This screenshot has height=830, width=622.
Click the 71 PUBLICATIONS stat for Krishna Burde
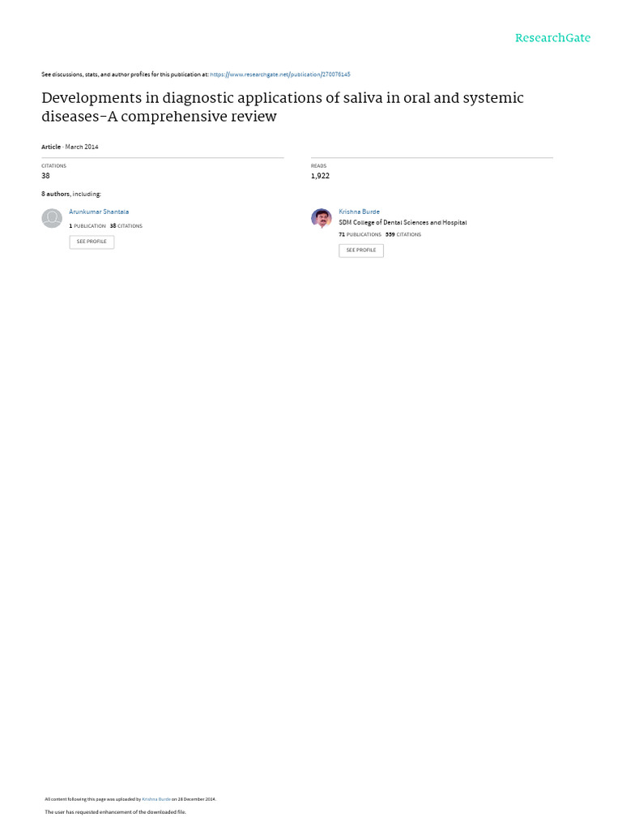[x=360, y=234]
